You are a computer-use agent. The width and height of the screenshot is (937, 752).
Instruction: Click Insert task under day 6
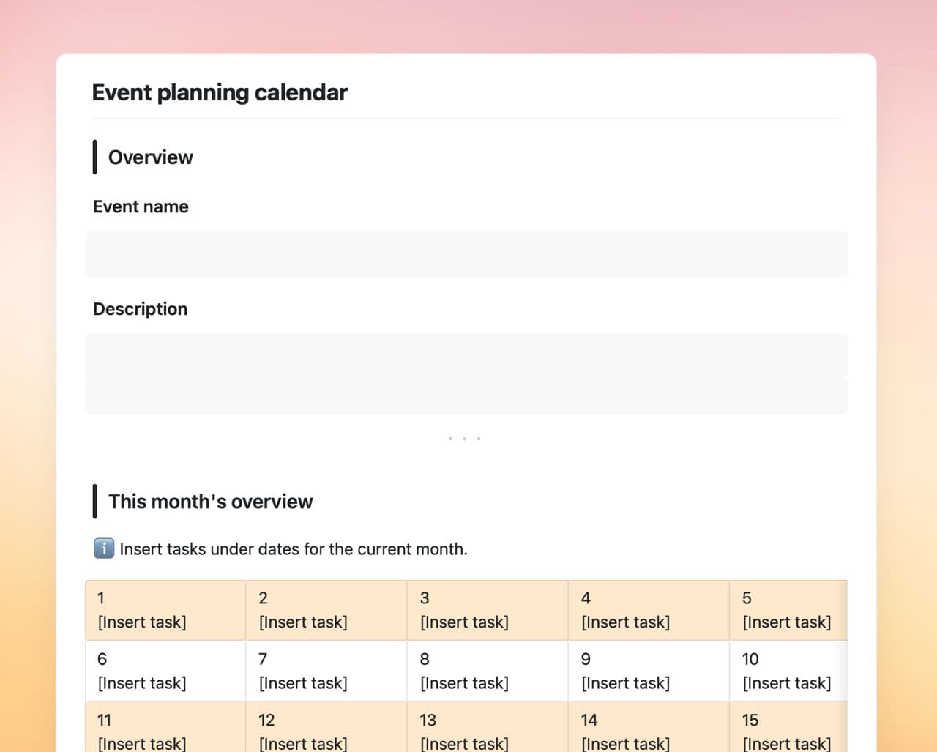click(142, 683)
